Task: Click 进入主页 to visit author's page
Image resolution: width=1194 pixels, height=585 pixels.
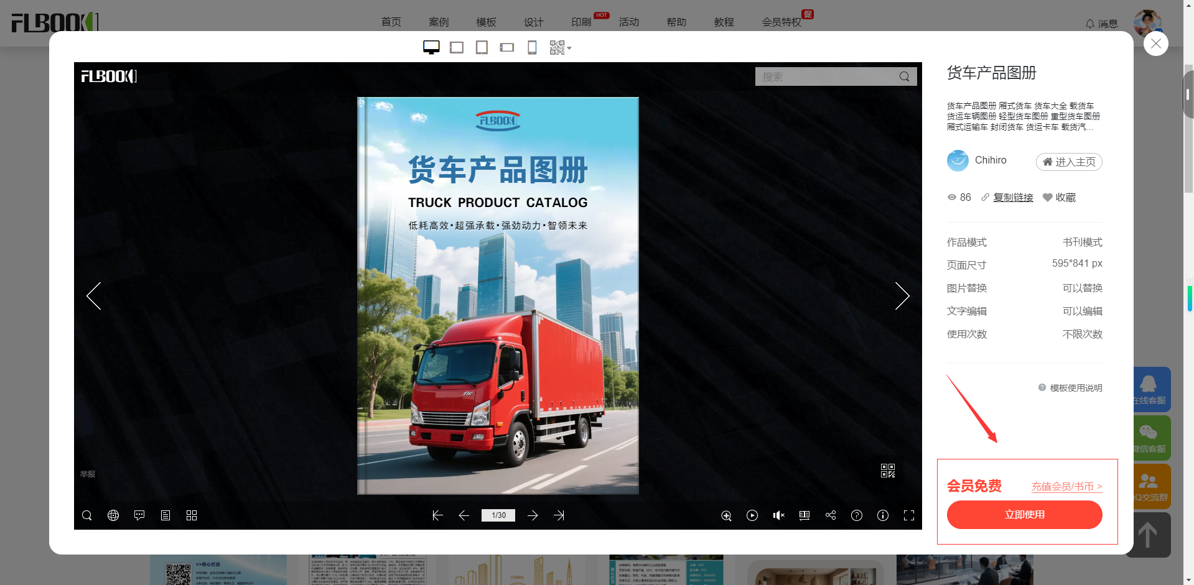Action: click(x=1069, y=162)
